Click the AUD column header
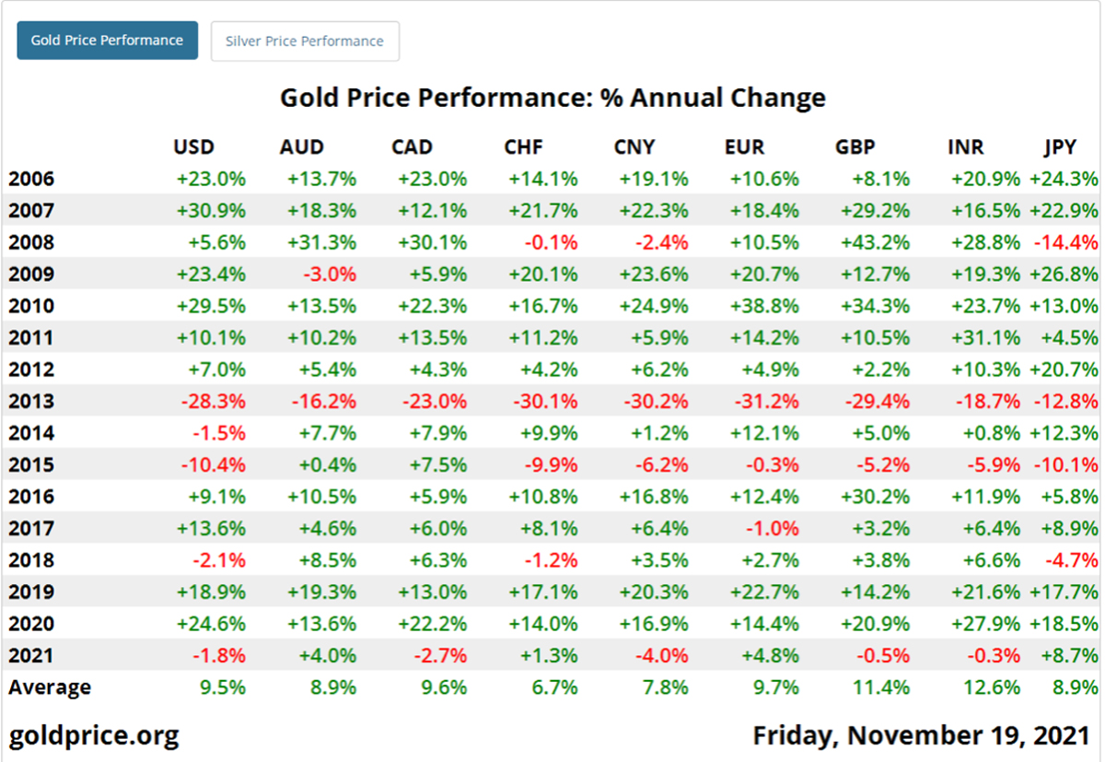 coord(302,147)
